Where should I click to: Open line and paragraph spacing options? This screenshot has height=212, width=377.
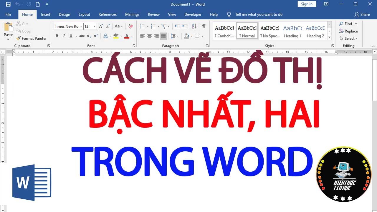tap(174, 36)
